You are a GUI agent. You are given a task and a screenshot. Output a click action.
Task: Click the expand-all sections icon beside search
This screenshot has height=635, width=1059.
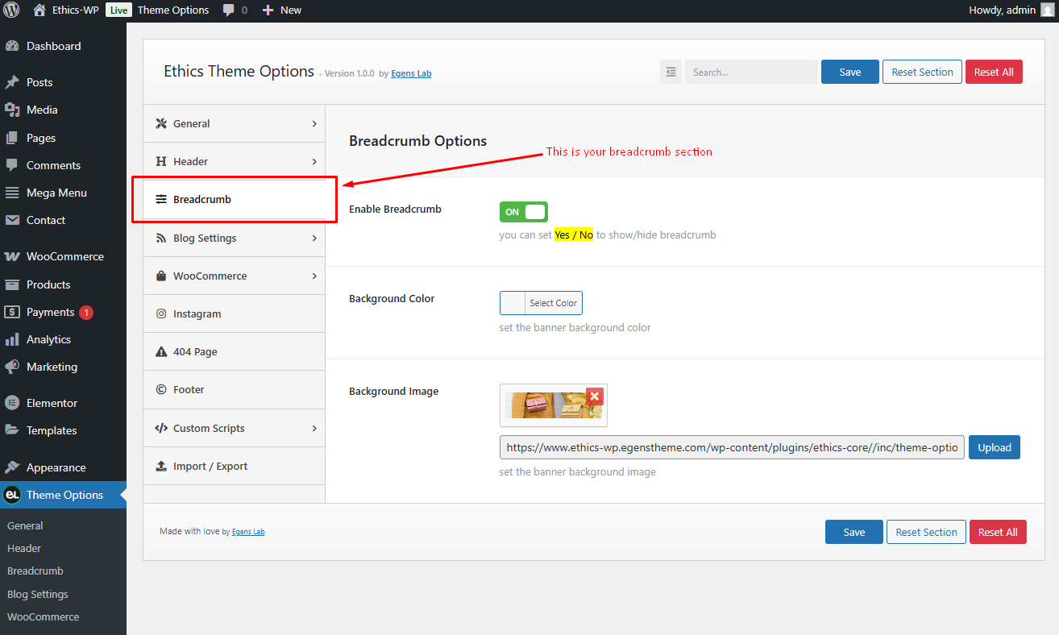(x=671, y=72)
